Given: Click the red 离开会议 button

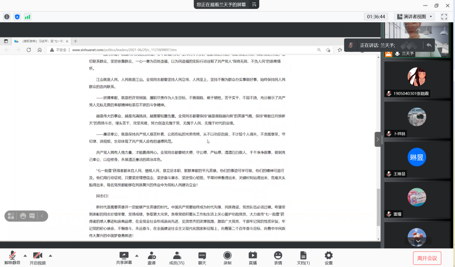Looking at the screenshot, I should click(x=427, y=258).
